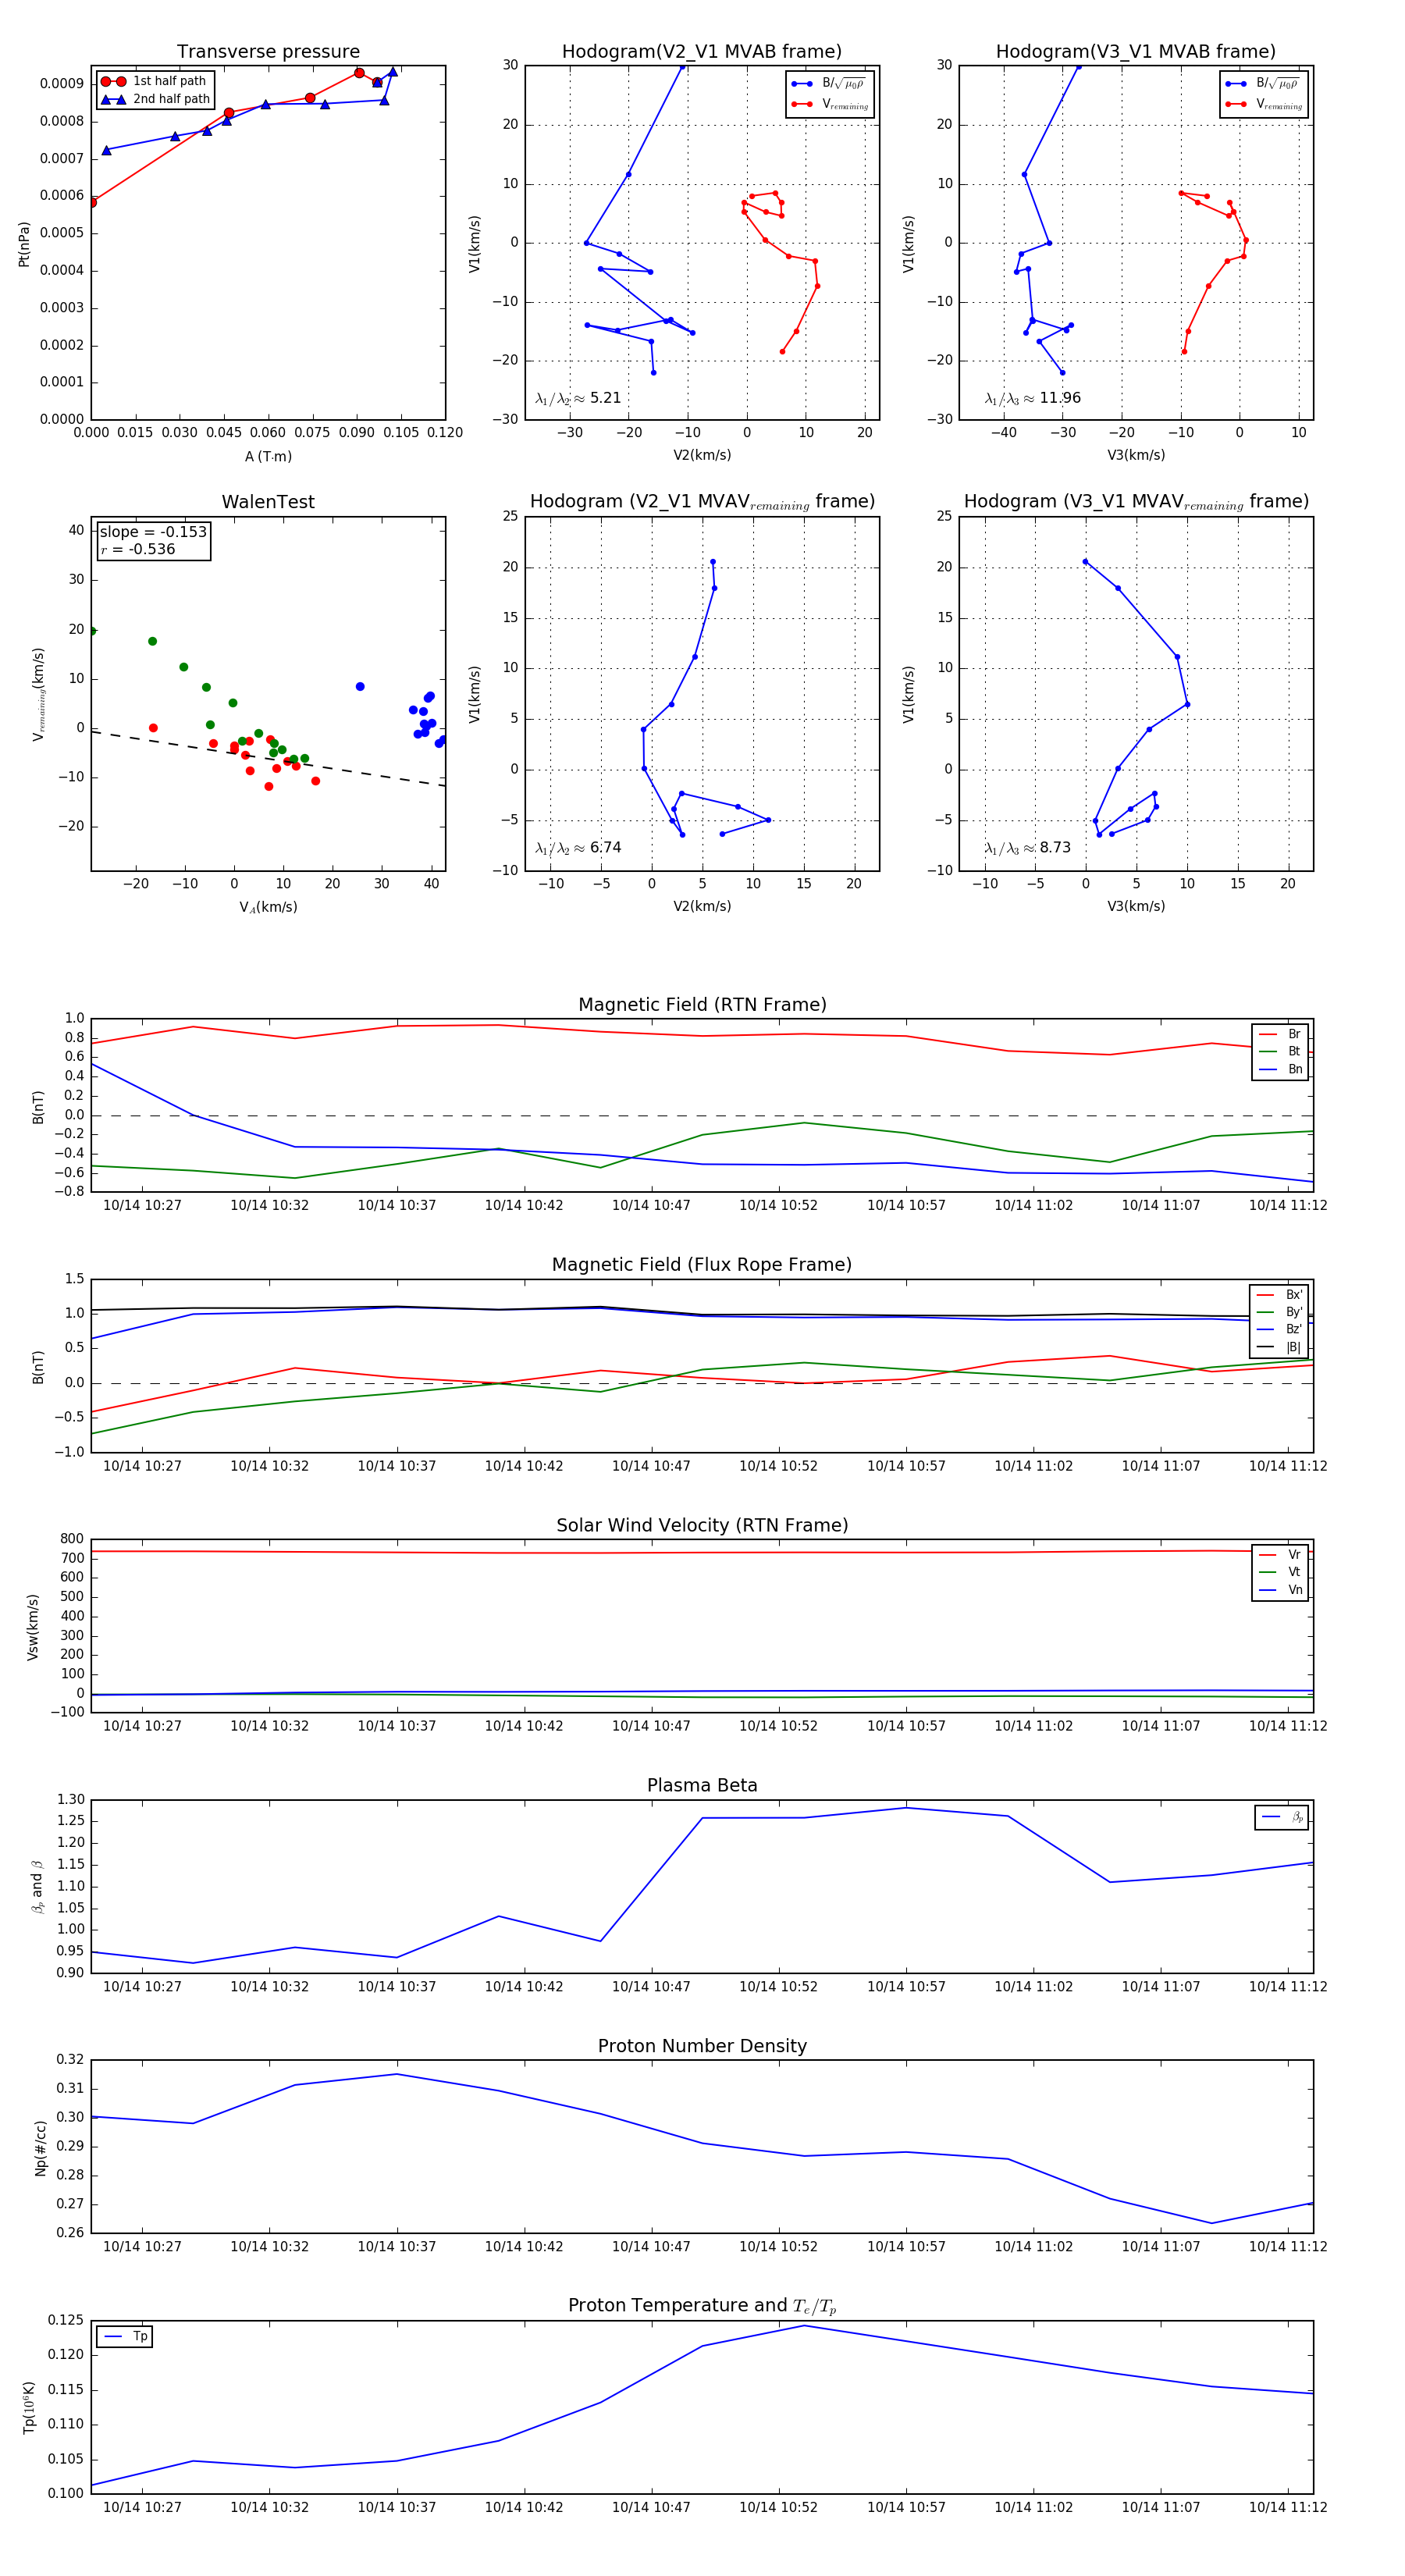Click the 'λ1/λ2 ≈ 5.21' eigenvalue ratio
Viewport: 1405px width, 2576px height.
tap(578, 398)
